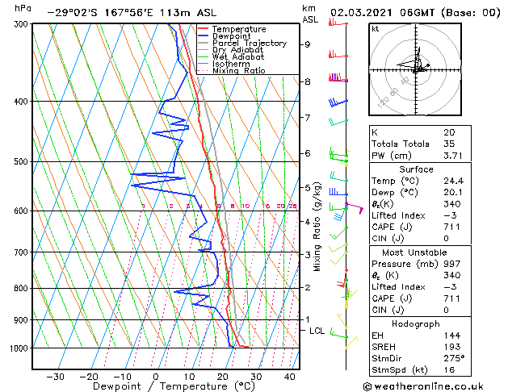Viewport: 508px width, 392px height.
Task: Click the 'Pressure (mb)' value '997'
Action: (452, 264)
